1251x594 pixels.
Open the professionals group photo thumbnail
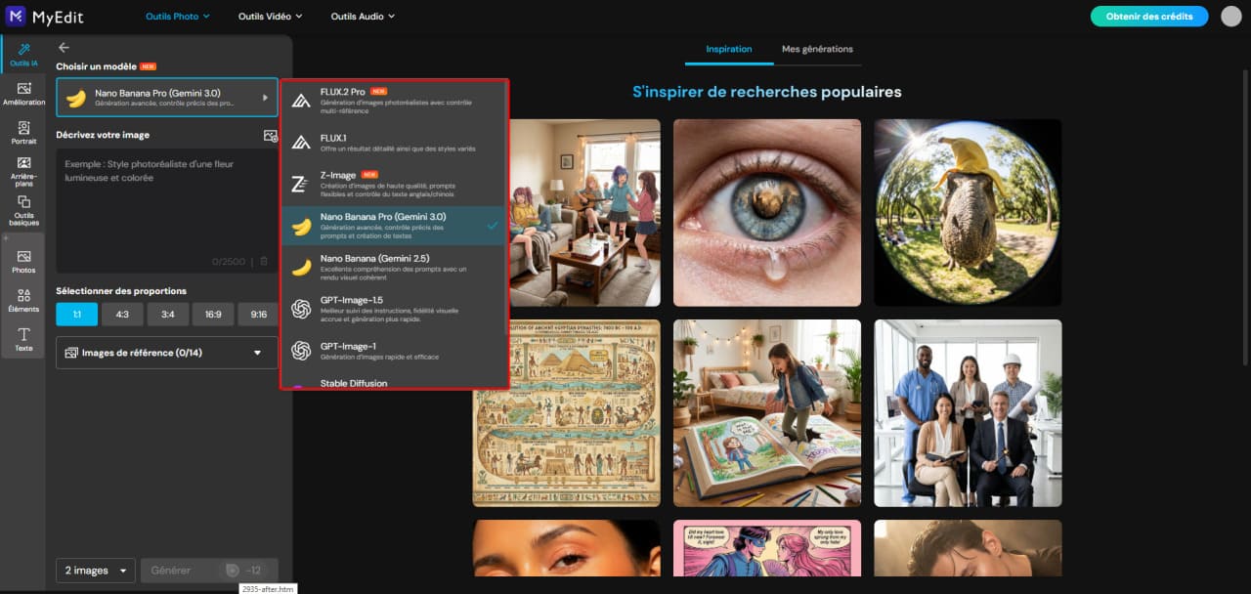click(968, 413)
